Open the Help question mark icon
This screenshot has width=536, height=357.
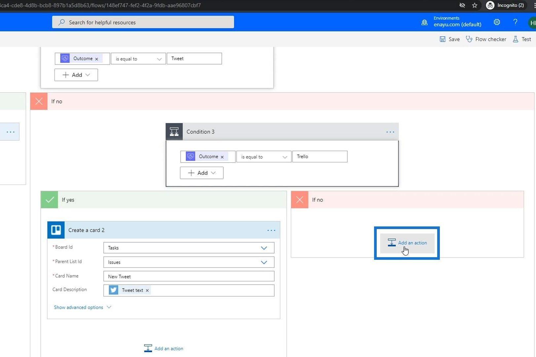tap(515, 22)
